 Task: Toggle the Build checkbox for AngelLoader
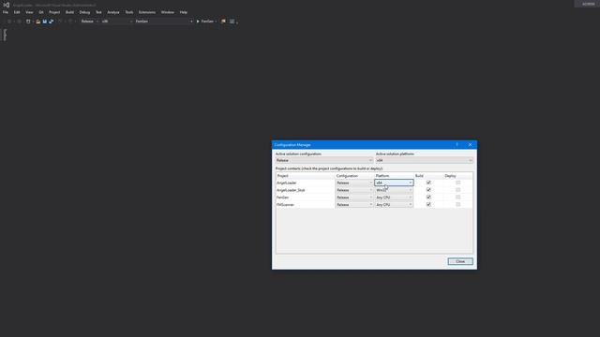pos(428,183)
